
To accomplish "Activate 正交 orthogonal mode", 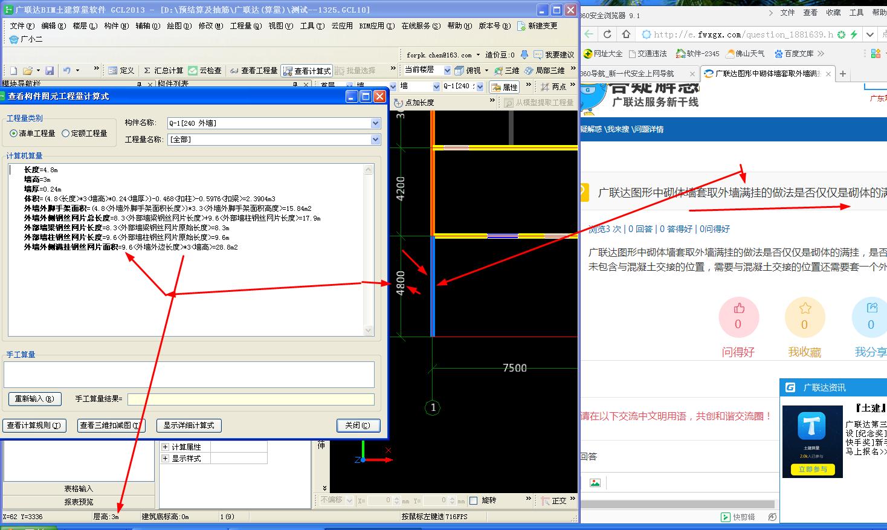I will [553, 501].
